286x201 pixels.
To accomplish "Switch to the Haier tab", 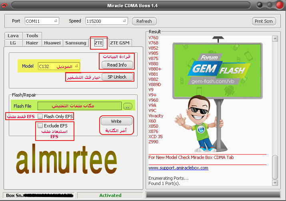I will [32, 43].
